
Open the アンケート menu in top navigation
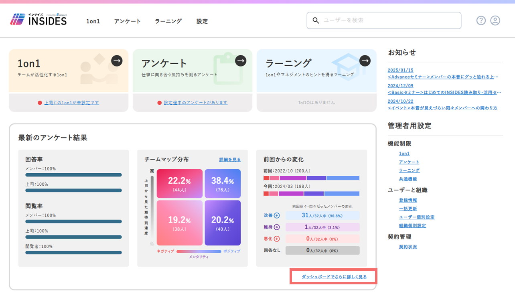[127, 21]
